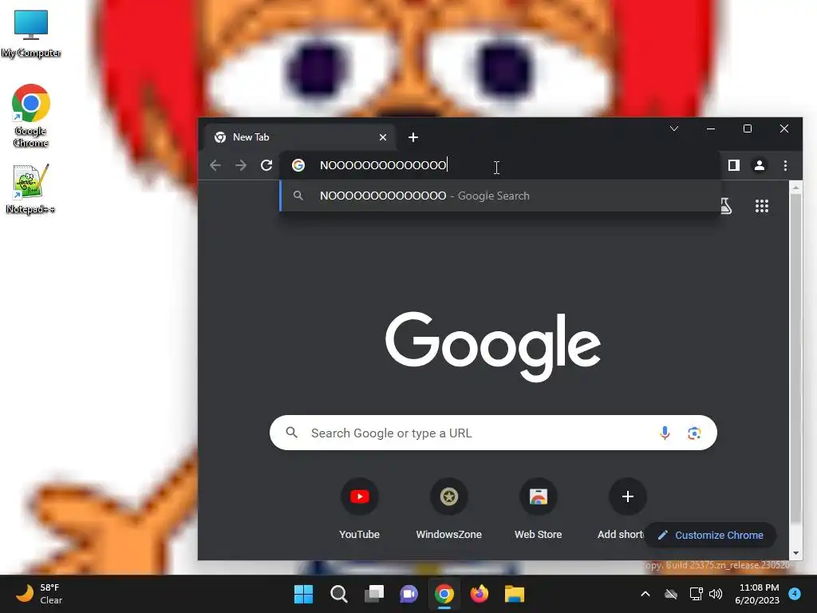
Task: Open Google Chrome desktop shortcut
Action: (31, 115)
